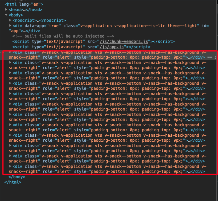Collapse the body element disclosure triangle
The width and height of the screenshot is (218, 201).
pyautogui.click(x=6, y=15)
